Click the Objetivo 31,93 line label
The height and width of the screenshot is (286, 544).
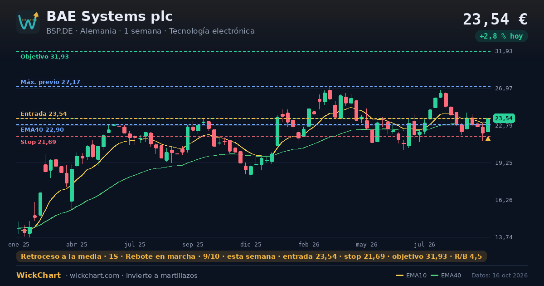pyautogui.click(x=44, y=57)
